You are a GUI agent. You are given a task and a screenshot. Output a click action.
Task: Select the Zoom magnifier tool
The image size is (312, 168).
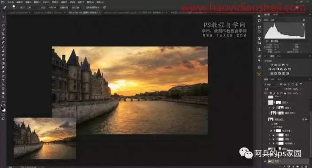tap(3, 97)
